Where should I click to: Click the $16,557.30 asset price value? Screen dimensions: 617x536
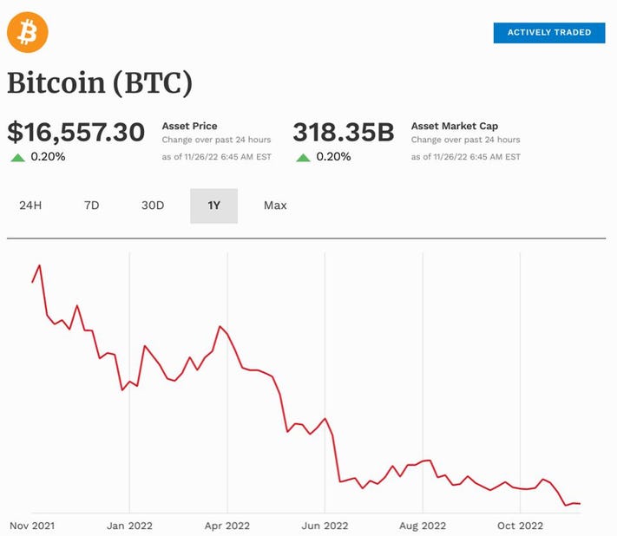[x=76, y=132]
